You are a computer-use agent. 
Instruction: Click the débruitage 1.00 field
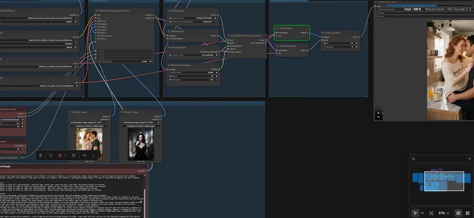click(x=193, y=80)
